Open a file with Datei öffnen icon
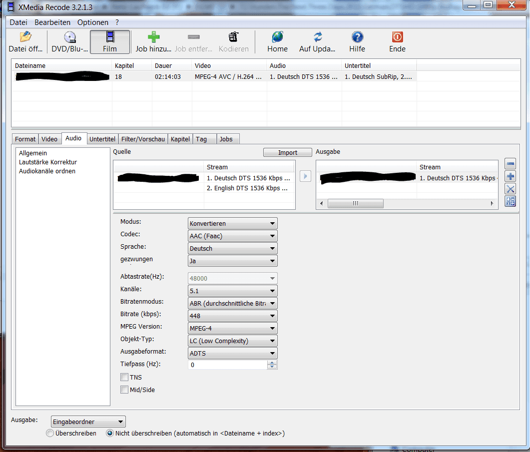This screenshot has height=452, width=530. (x=25, y=37)
